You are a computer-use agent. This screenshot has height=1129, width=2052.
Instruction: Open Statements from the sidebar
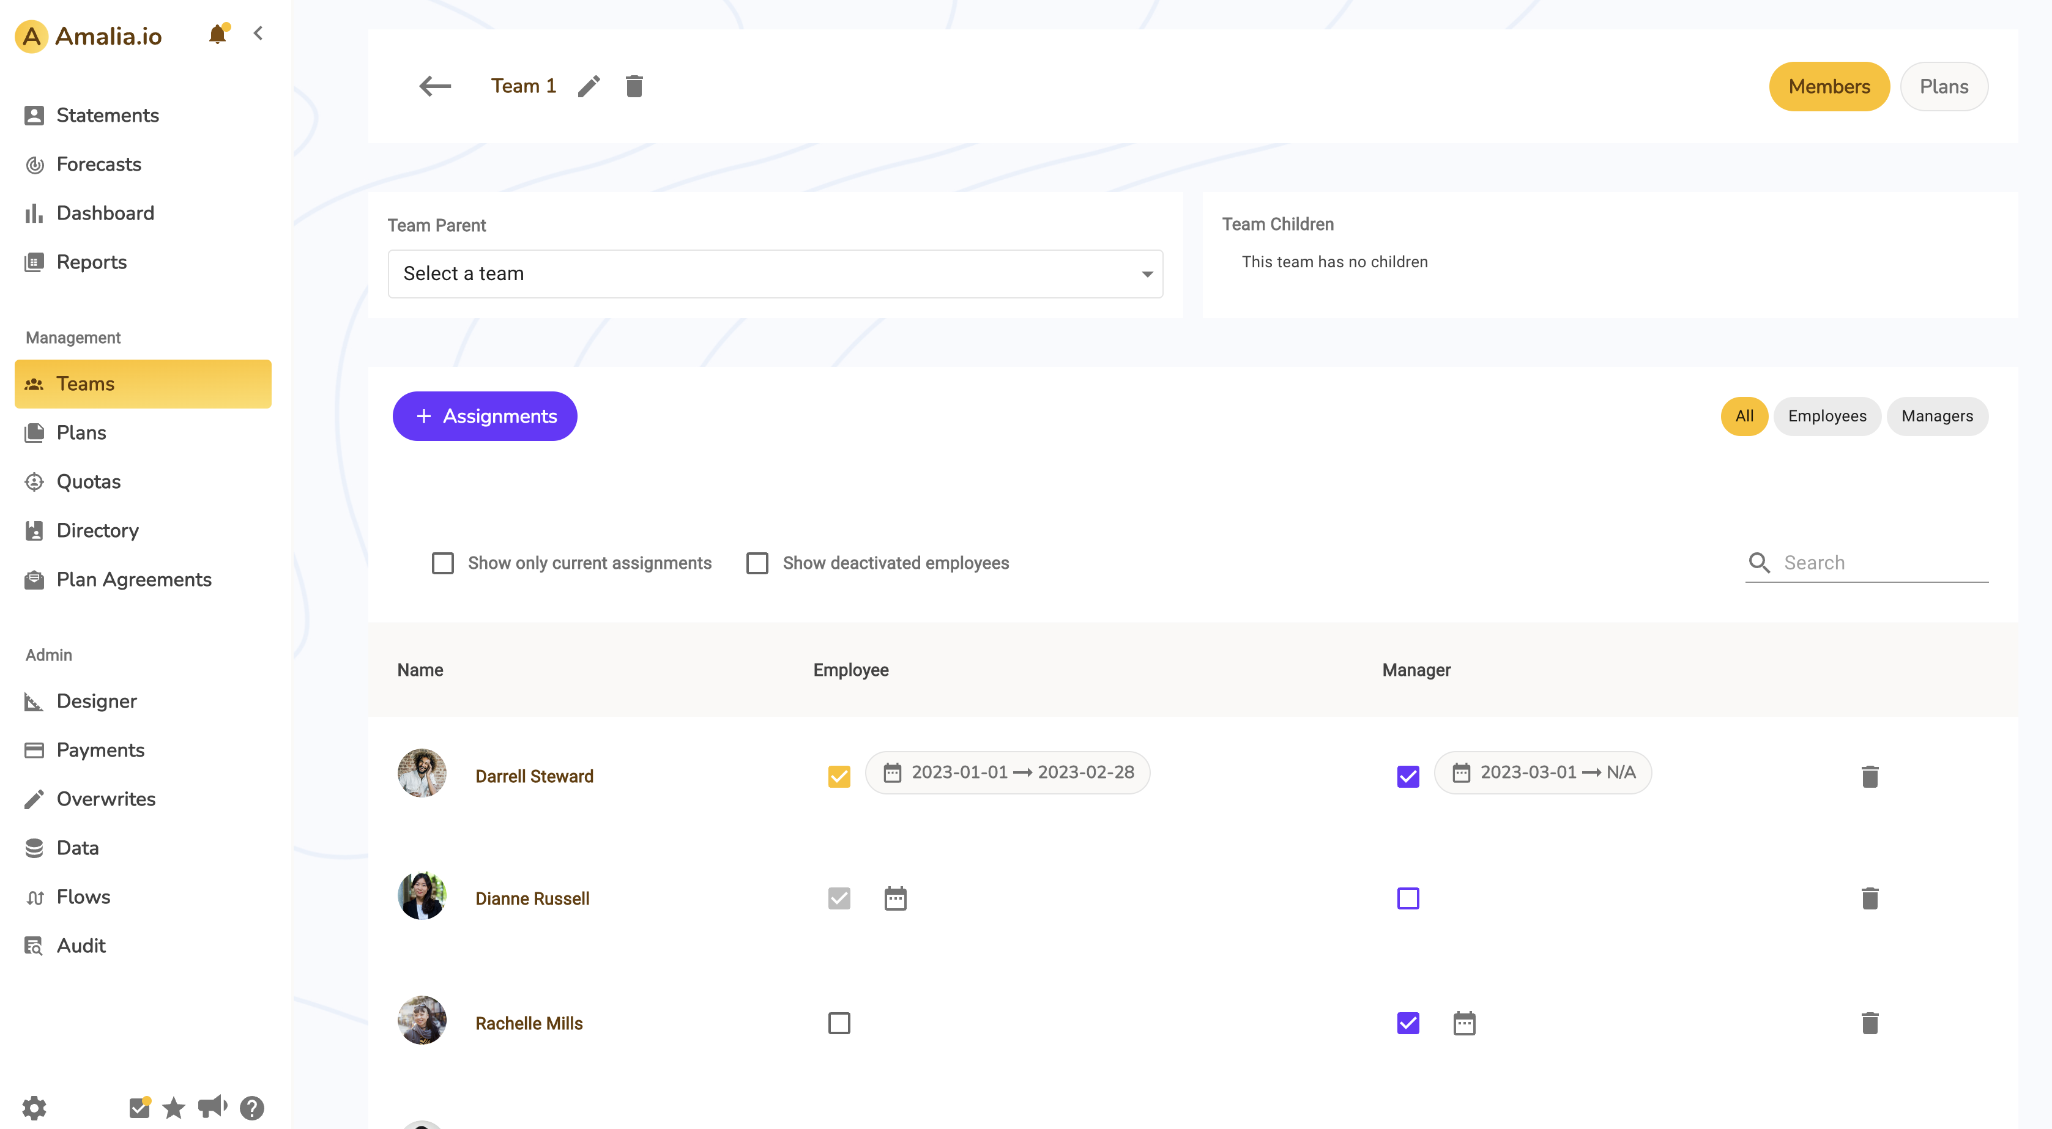click(x=143, y=116)
